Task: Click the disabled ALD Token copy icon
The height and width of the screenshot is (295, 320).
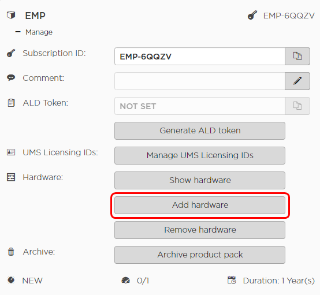Action: coord(297,106)
